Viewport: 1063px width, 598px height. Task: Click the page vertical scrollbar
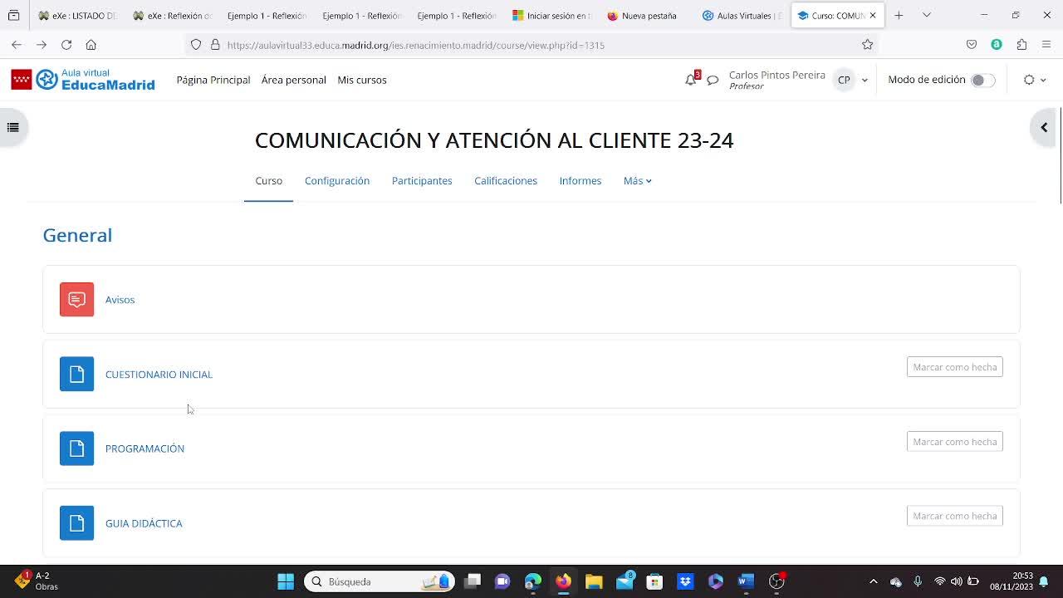1061,155
